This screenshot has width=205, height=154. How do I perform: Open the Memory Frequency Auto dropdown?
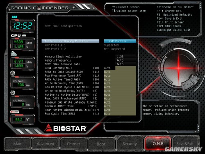126,60
